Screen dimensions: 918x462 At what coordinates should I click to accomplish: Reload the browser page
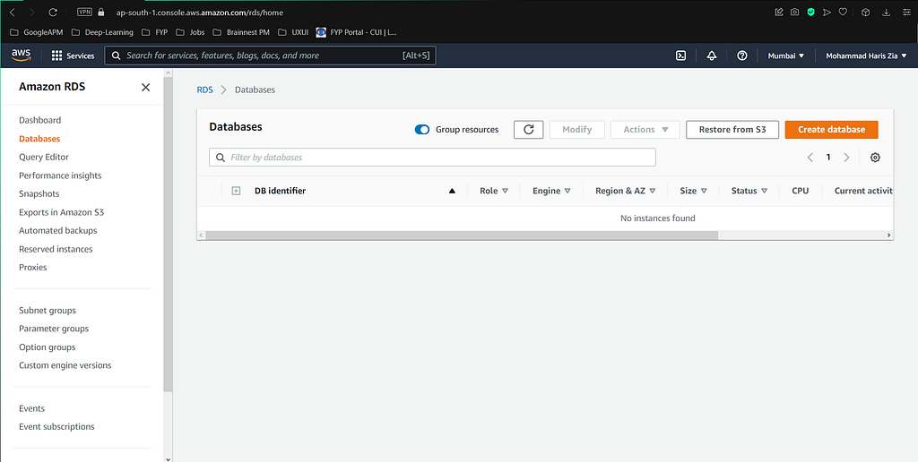coord(53,12)
